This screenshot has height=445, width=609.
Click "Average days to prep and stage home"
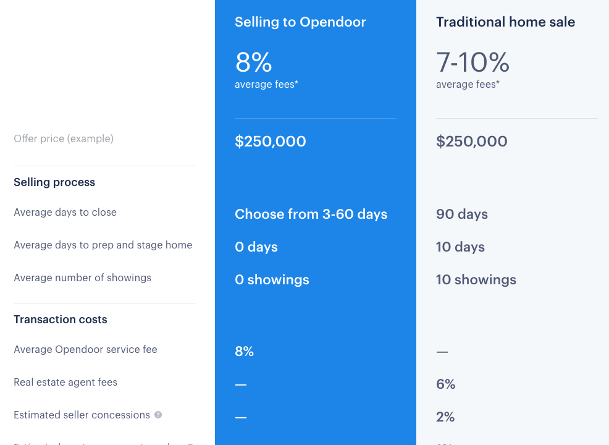pyautogui.click(x=103, y=245)
